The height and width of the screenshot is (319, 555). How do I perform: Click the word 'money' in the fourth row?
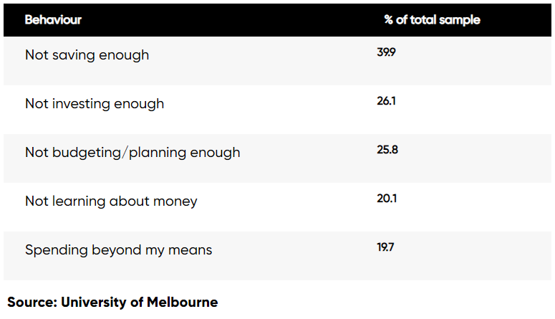click(x=176, y=201)
